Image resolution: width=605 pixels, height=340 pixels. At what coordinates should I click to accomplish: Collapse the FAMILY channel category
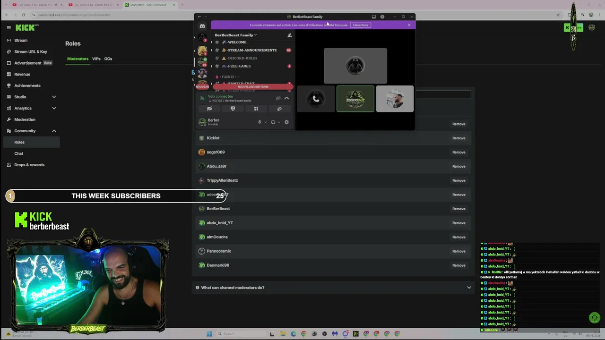(x=227, y=77)
